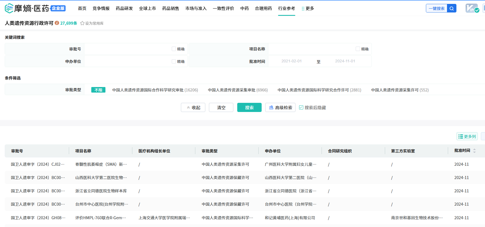Image resolution: width=485 pixels, height=227 pixels.
Task: Switch to the 行业参考 tab
Action: click(287, 9)
